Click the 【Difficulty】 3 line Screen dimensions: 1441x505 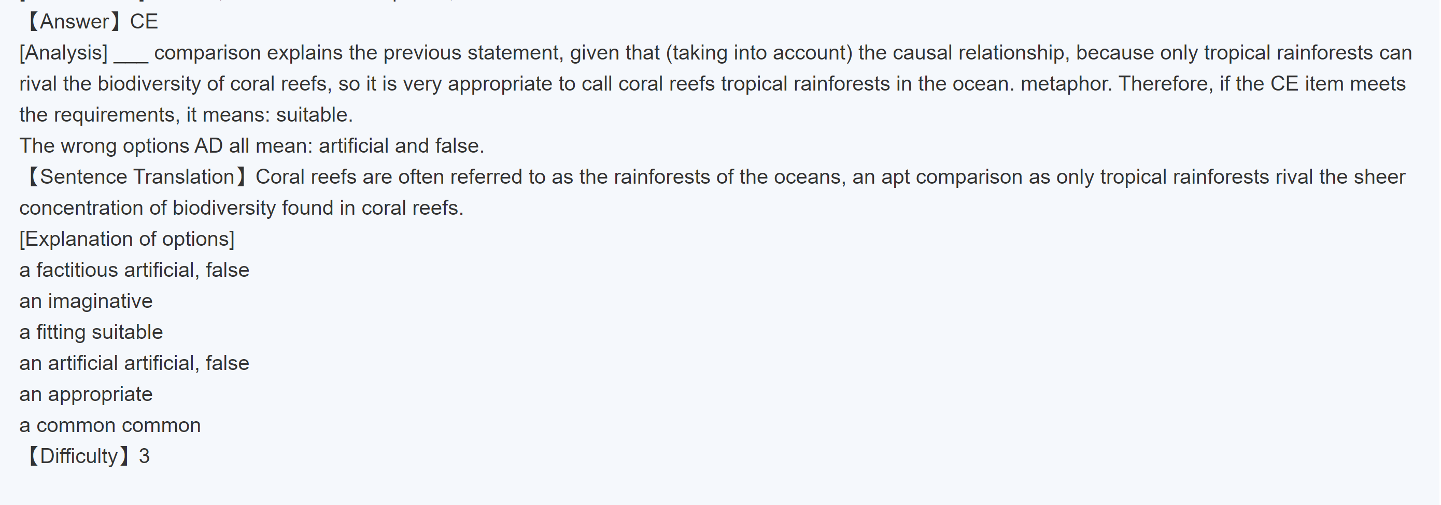point(88,456)
